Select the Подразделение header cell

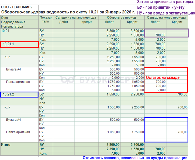point(20,22)
